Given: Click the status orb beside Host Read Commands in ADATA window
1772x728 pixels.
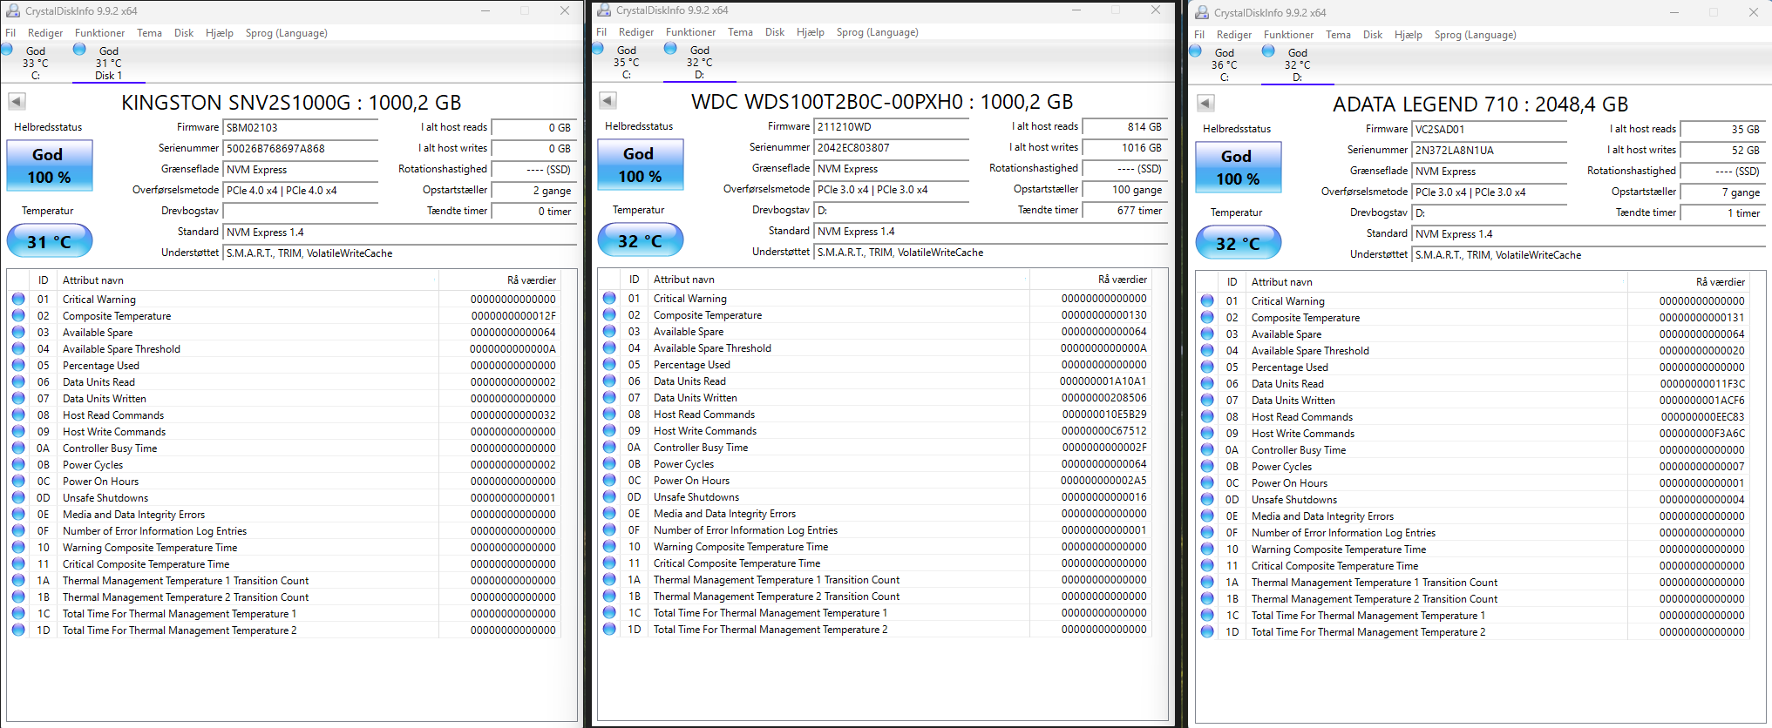Looking at the screenshot, I should (x=1207, y=416).
